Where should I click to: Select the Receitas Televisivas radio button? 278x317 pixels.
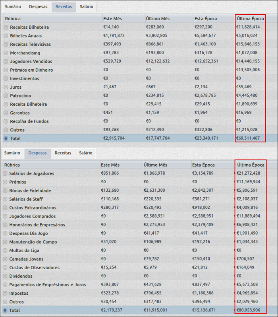(6, 44)
